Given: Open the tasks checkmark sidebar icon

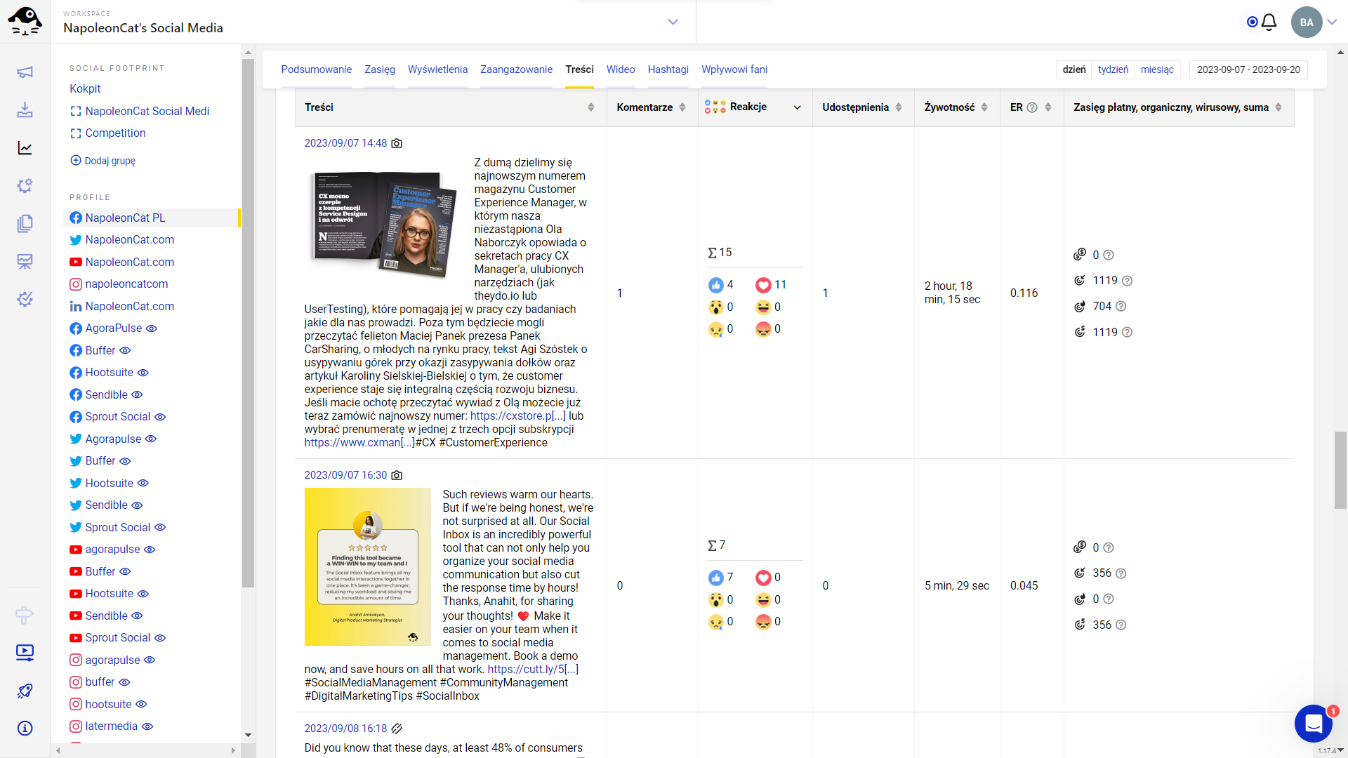Looking at the screenshot, I should tap(25, 300).
